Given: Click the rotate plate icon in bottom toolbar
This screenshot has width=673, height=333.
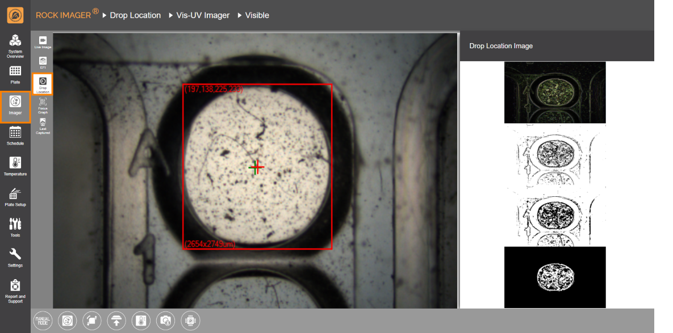Looking at the screenshot, I should click(x=92, y=321).
